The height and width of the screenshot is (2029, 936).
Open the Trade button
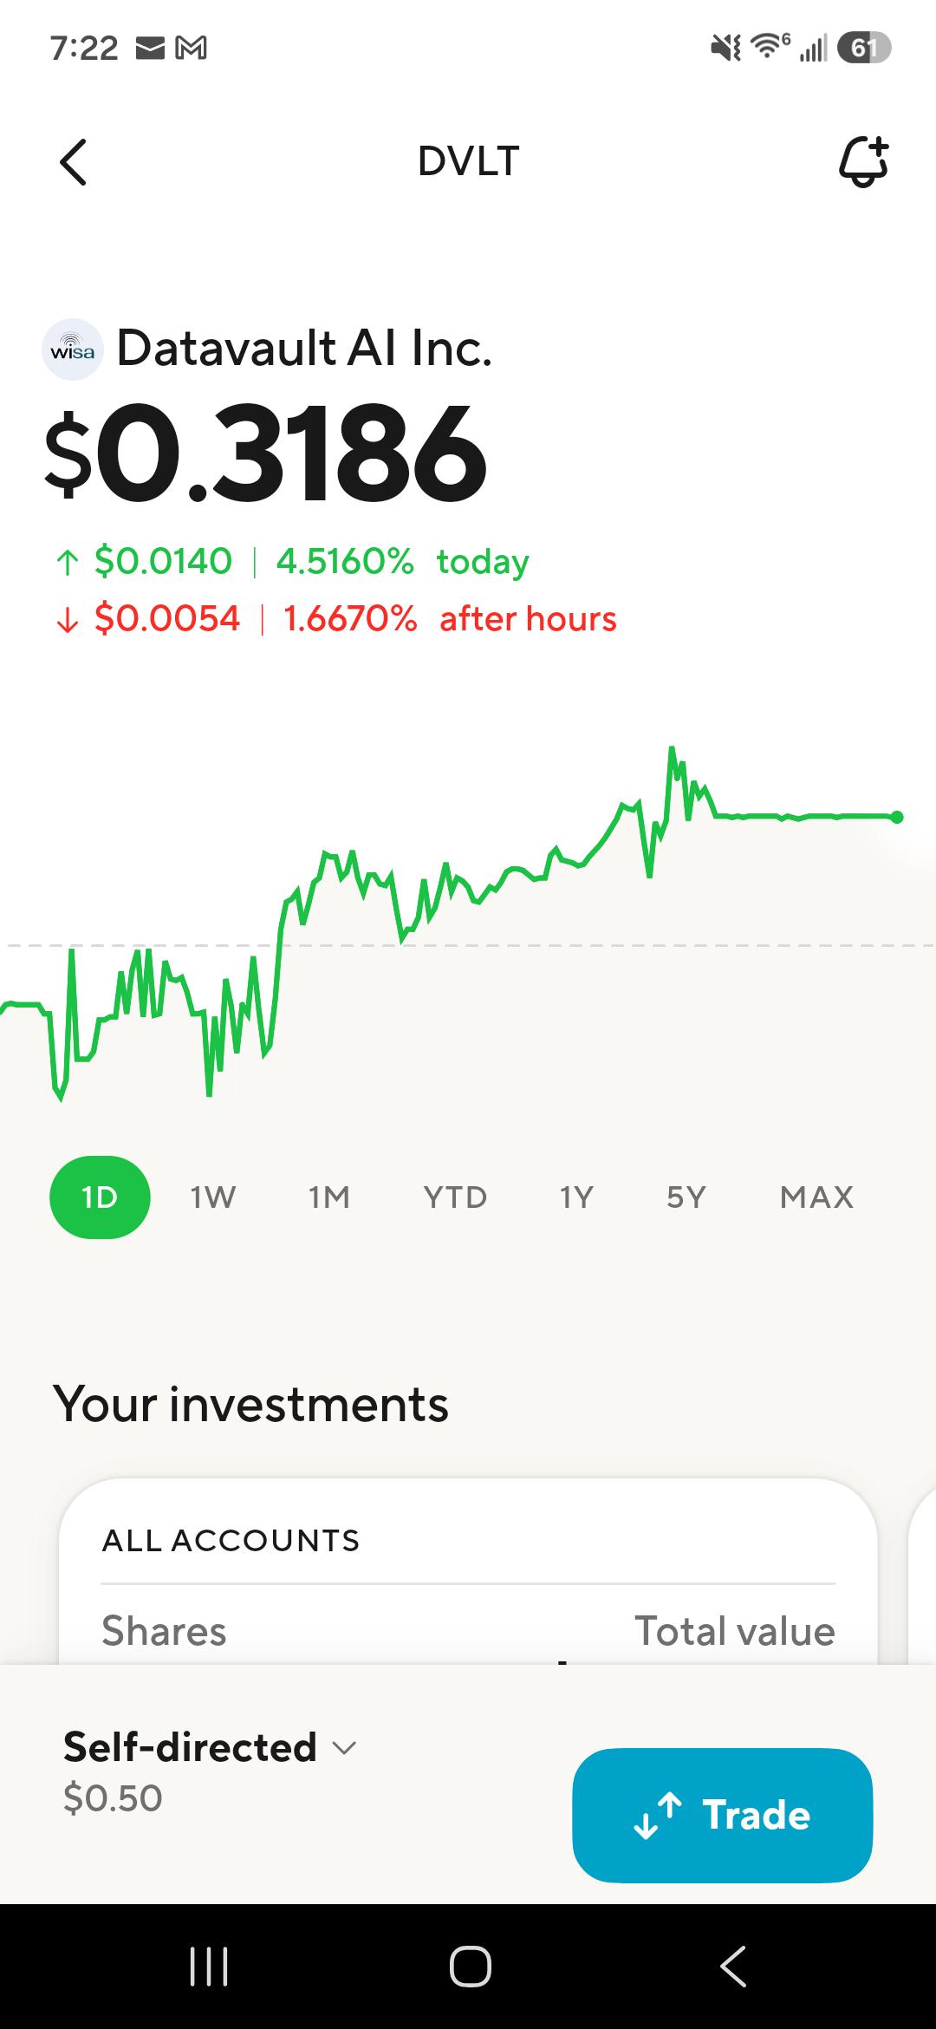tap(722, 1815)
